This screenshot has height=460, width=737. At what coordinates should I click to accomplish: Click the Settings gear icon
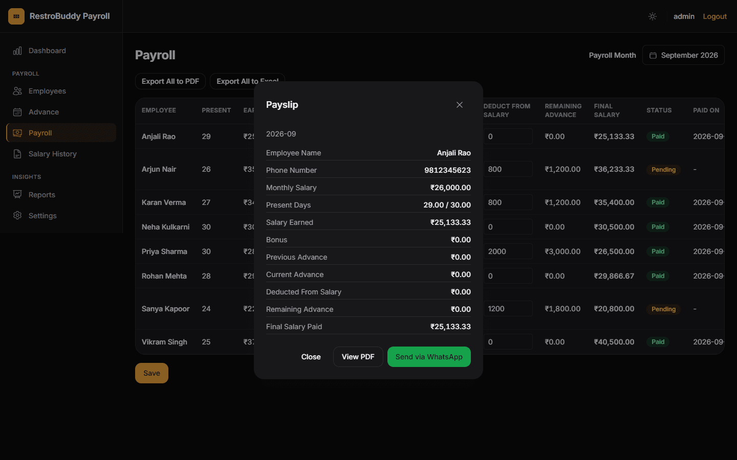coord(17,216)
